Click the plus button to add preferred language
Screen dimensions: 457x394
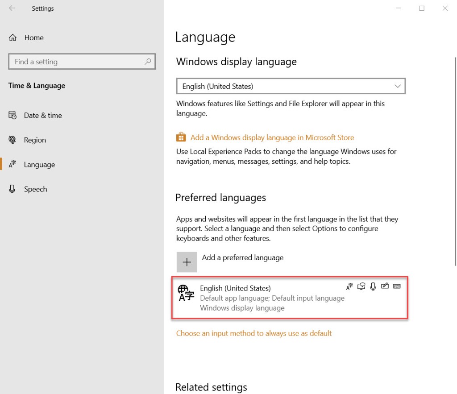[x=187, y=262]
